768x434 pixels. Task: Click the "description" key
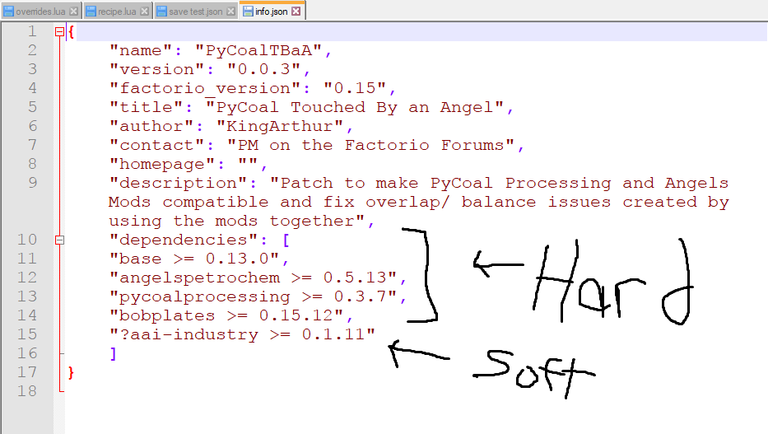pyautogui.click(x=179, y=183)
